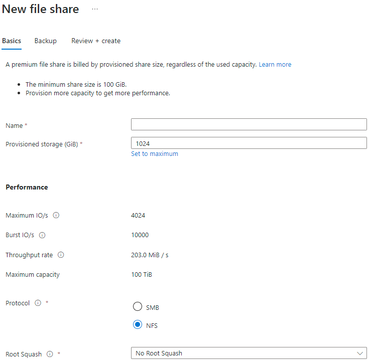The width and height of the screenshot is (371, 364).
Task: Click the Maximum capacity value 100 TiB
Action: tap(142, 275)
